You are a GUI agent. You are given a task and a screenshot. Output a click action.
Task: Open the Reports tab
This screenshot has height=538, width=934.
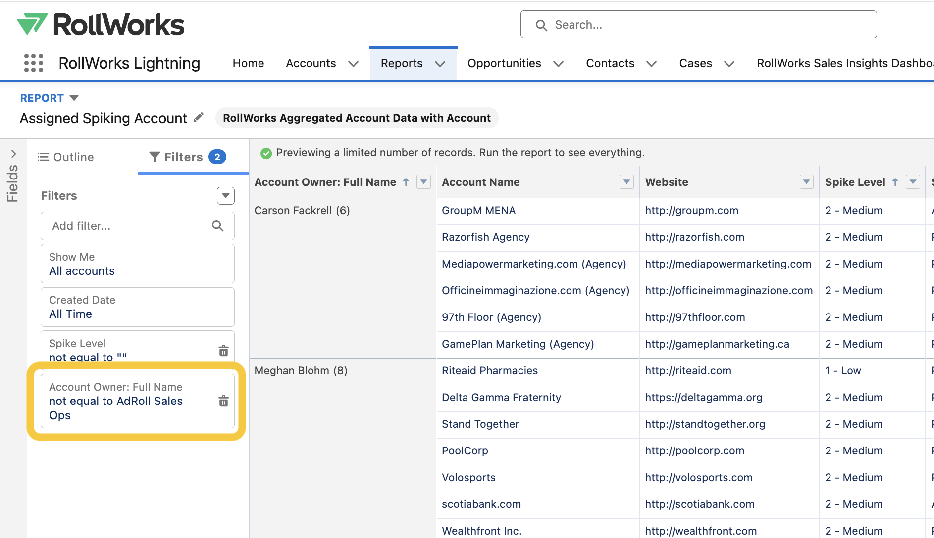402,63
